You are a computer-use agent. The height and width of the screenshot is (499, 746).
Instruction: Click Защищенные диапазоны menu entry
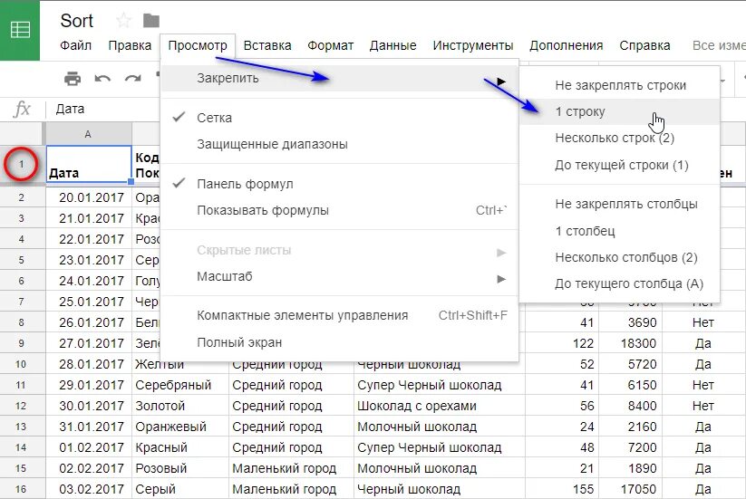pos(340,144)
